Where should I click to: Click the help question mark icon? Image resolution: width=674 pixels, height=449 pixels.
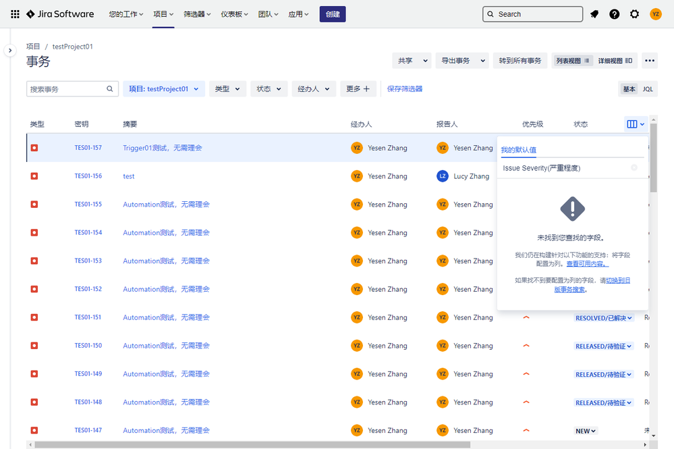click(x=615, y=14)
